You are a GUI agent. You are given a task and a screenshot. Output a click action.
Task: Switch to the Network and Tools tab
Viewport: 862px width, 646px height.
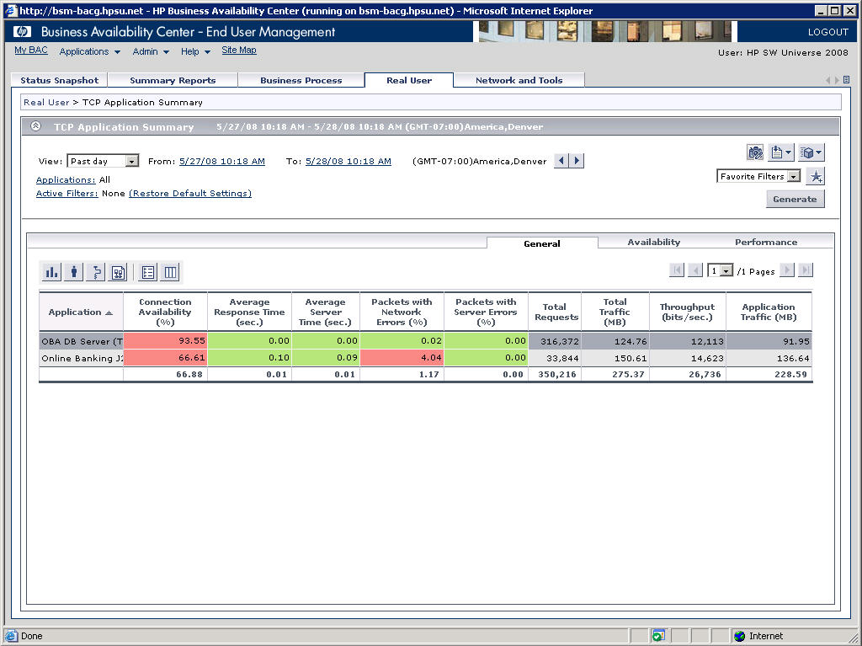[x=519, y=80]
